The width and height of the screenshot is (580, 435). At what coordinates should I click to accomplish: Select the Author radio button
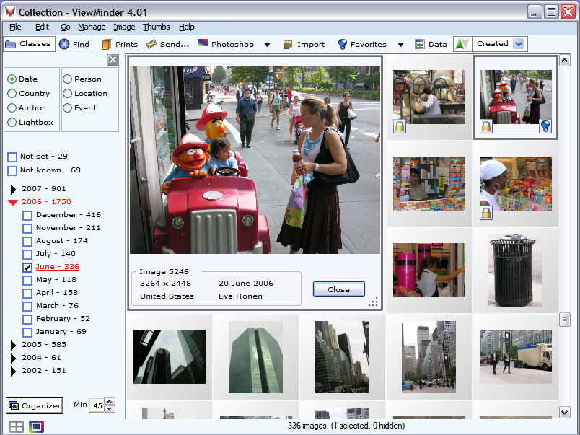(x=12, y=108)
